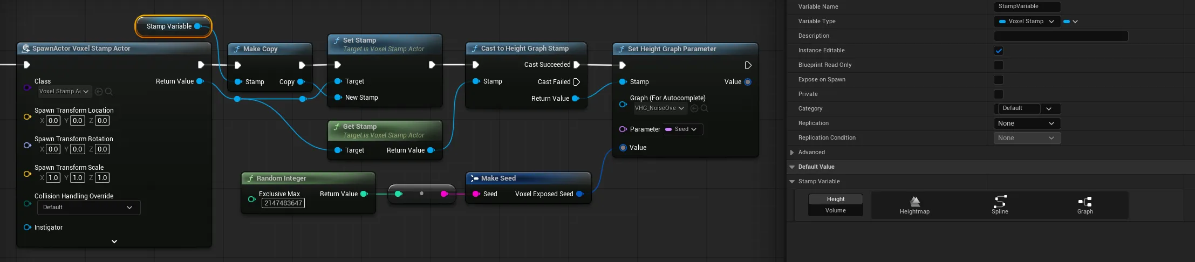Expand hidden pins on SpawnActor node
1195x262 pixels.
(114, 242)
